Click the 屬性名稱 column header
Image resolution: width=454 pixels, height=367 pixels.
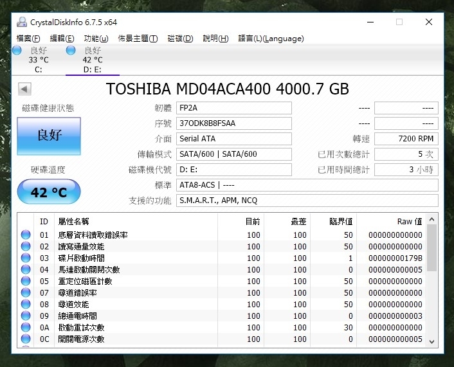tap(136, 221)
